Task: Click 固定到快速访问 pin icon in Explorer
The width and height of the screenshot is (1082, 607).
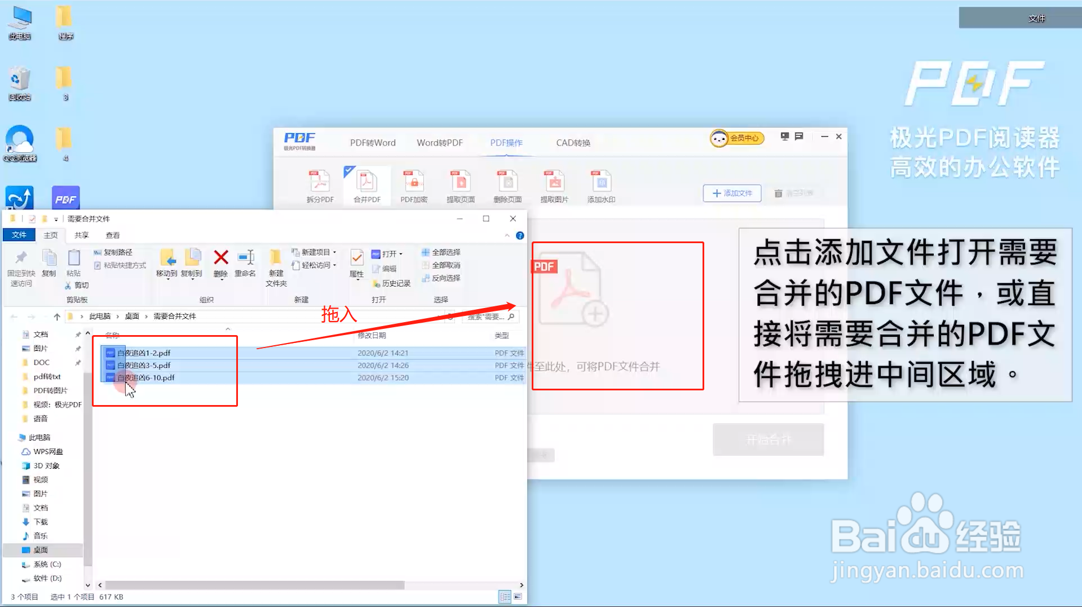Action: pos(21,268)
